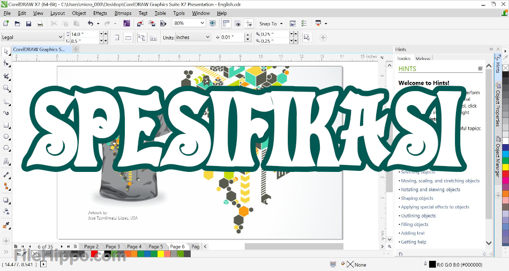Open the search content icon (purple)
The height and width of the screenshot is (271, 509).
coord(127,24)
